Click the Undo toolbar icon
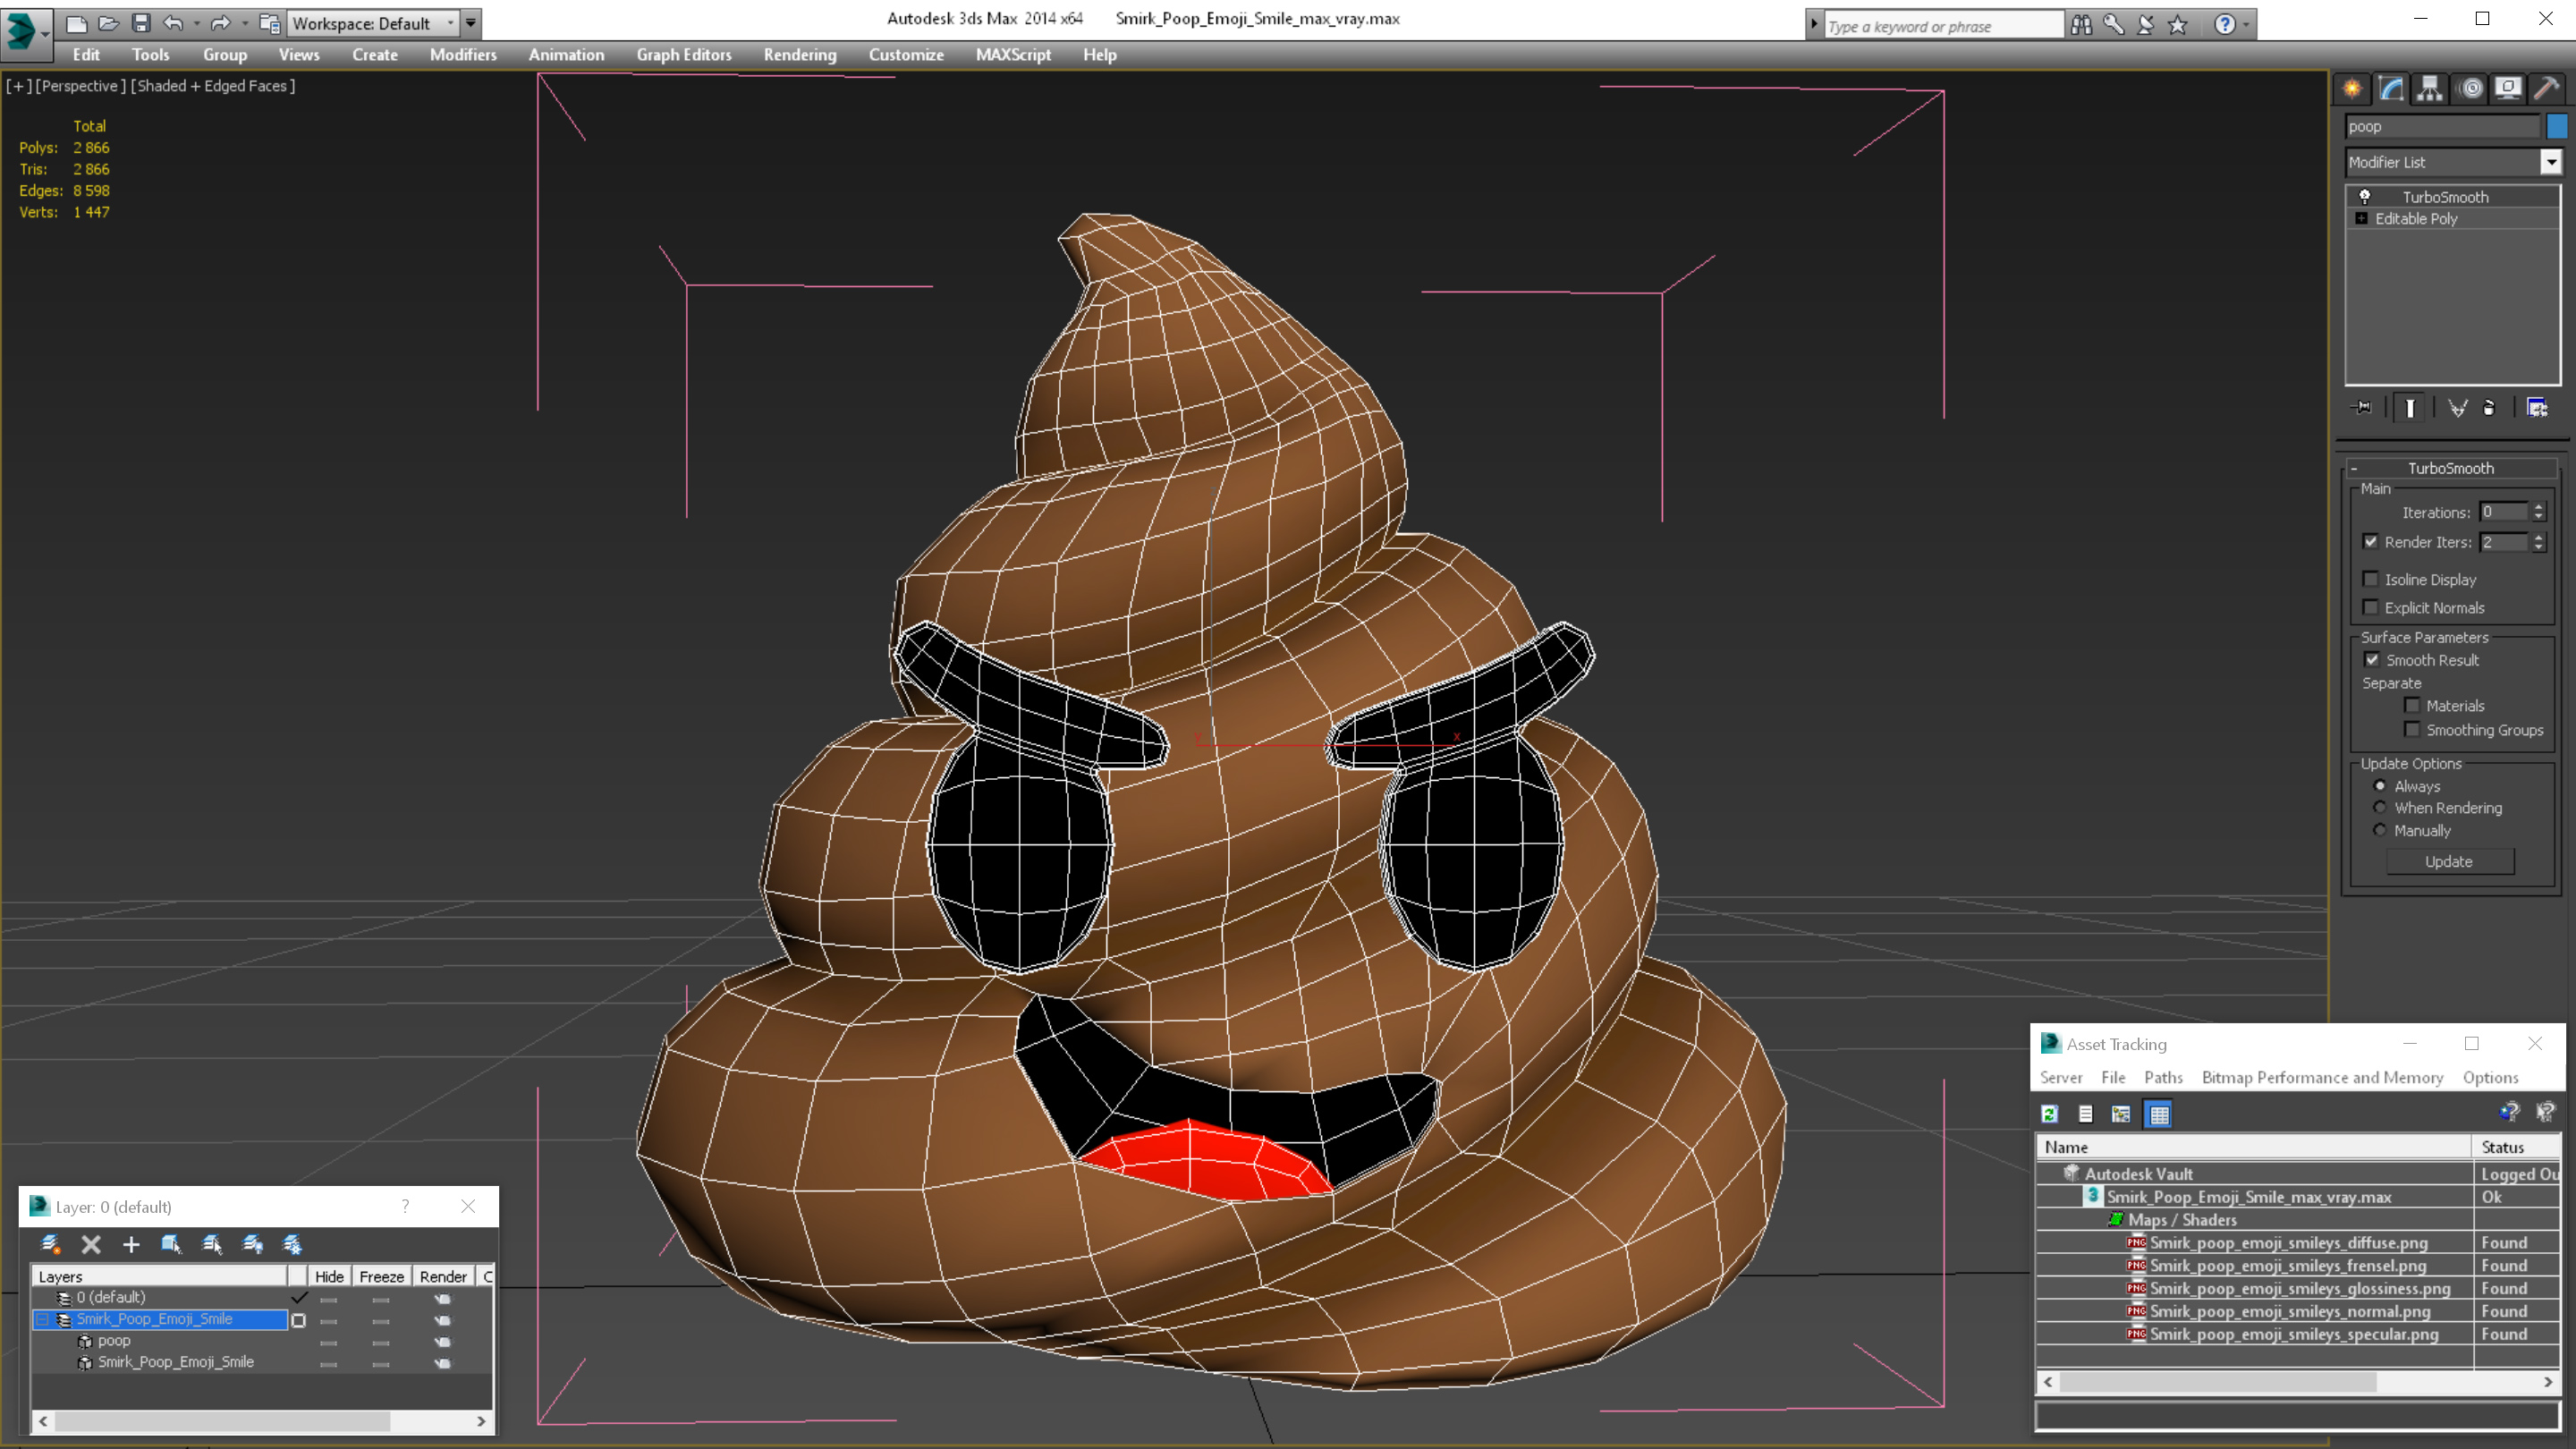This screenshot has height=1449, width=2576. point(173,23)
